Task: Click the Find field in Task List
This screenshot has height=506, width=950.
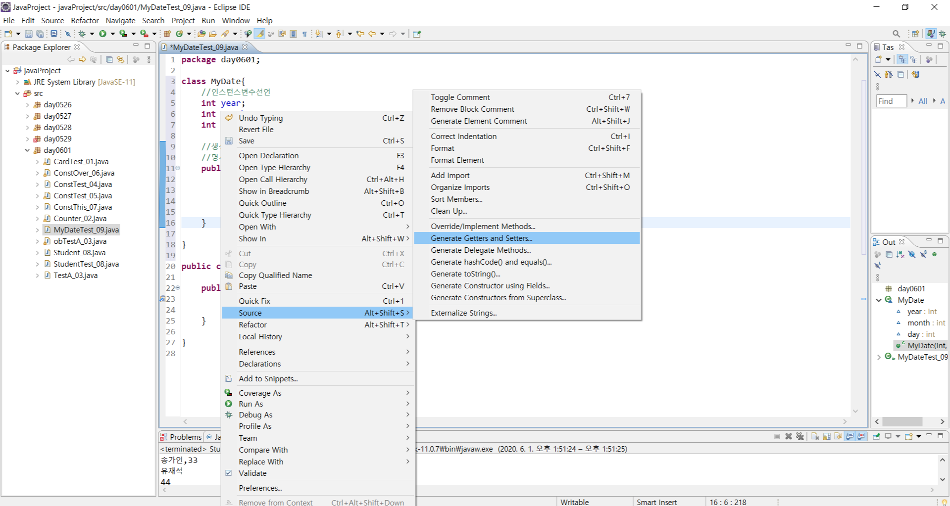Action: (x=891, y=101)
